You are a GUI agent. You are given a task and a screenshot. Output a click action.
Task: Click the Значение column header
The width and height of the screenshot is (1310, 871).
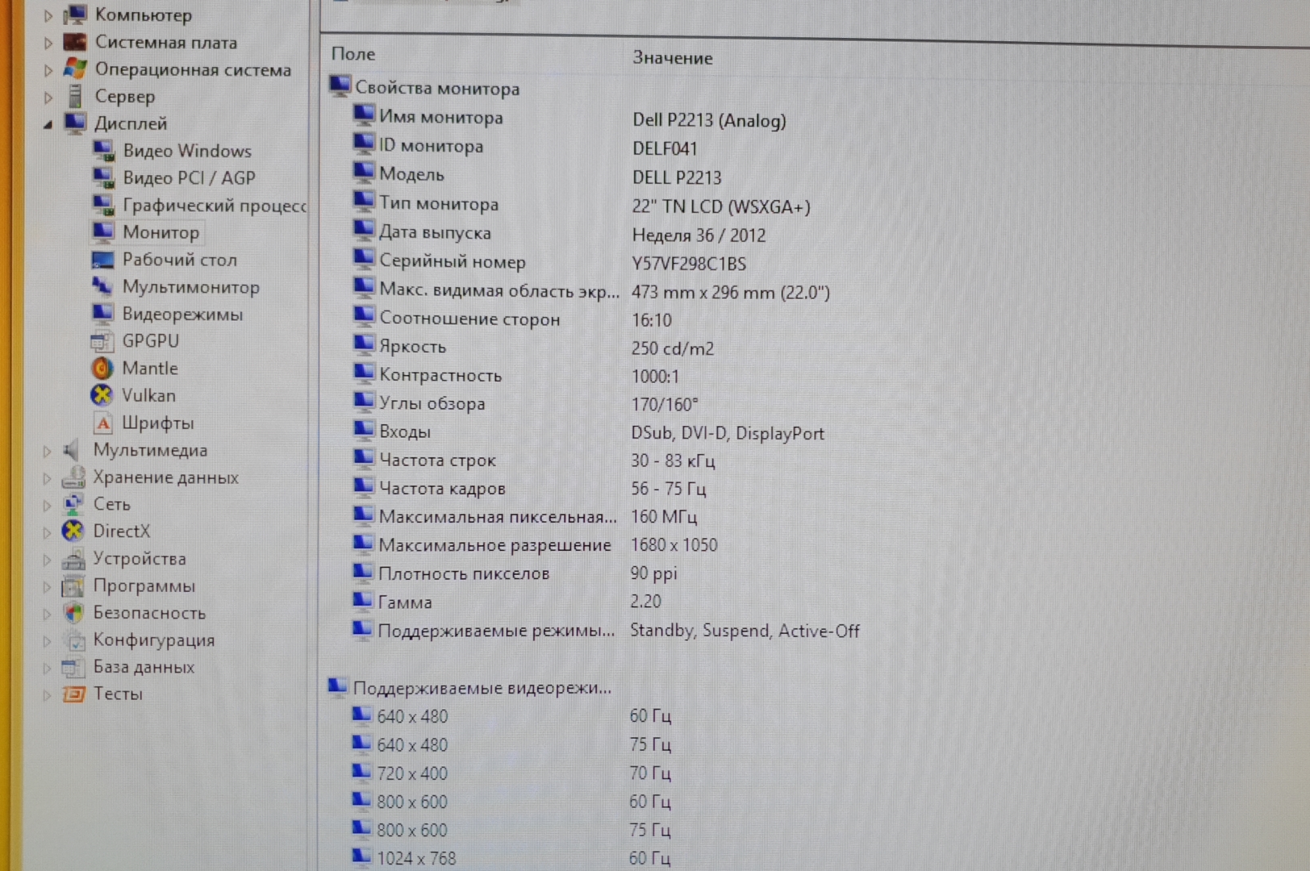coord(673,58)
